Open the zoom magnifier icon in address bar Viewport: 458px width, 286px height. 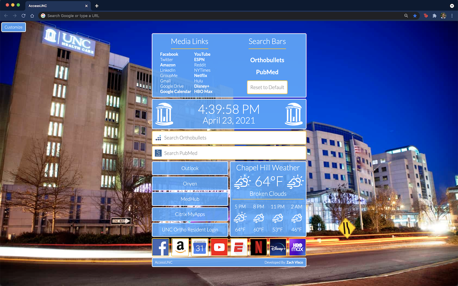tap(406, 16)
